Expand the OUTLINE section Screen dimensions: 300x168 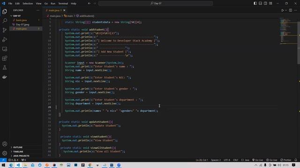pyautogui.click(x=18, y=147)
